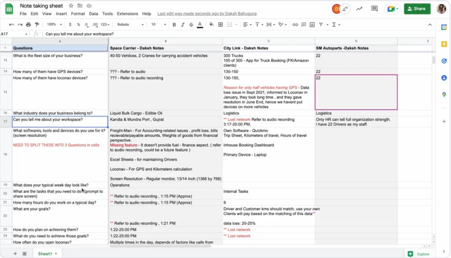Open the Insert menu
The height and width of the screenshot is (258, 451).
(x=61, y=14)
